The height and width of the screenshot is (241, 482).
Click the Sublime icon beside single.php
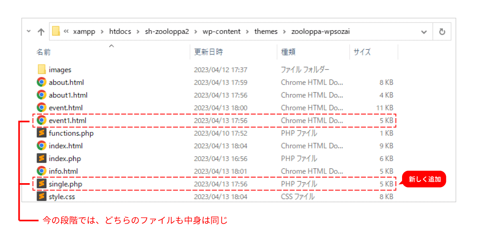41,184
